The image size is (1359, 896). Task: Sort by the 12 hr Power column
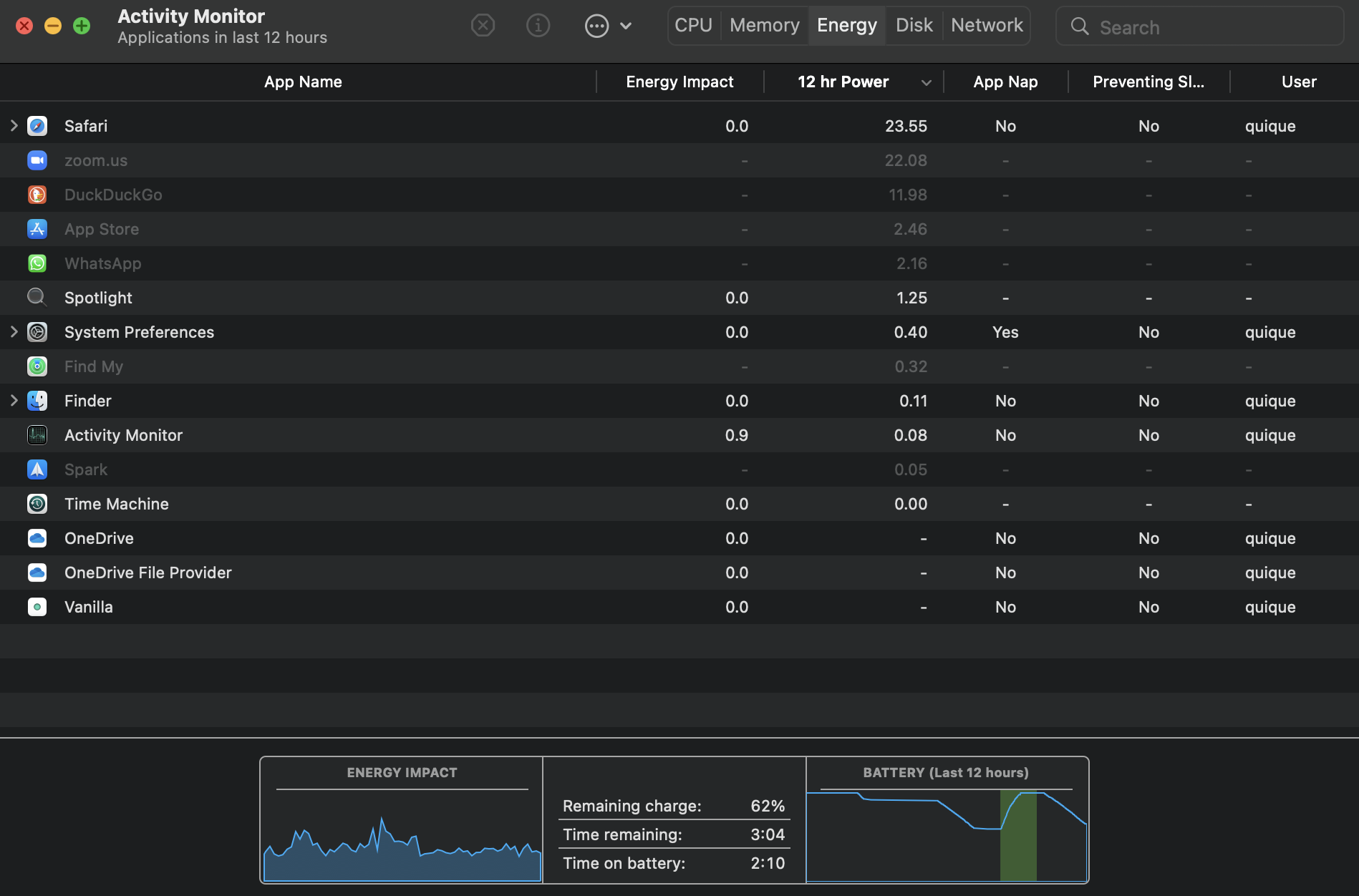[843, 82]
